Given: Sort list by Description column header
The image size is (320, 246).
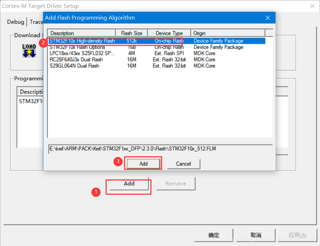Looking at the screenshot, I should (82, 33).
